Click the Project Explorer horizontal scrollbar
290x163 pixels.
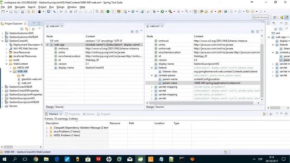click(x=9, y=147)
